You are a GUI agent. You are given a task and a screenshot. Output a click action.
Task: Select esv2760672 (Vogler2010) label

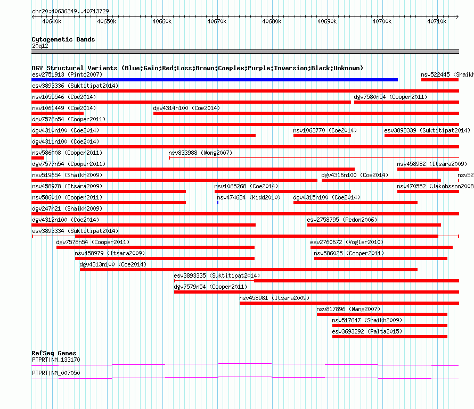pyautogui.click(x=347, y=242)
